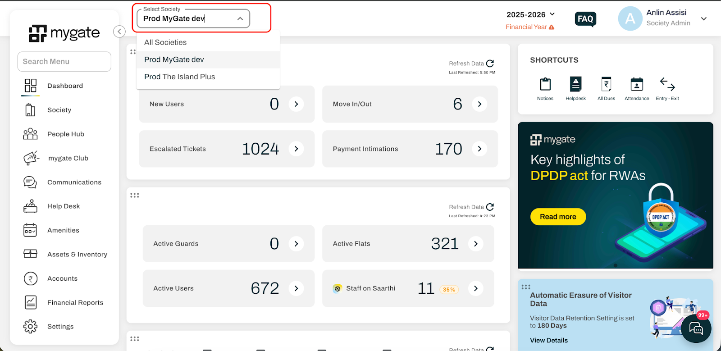Click the Society Admin role label
Screen dimensions: 721x351
668,23
